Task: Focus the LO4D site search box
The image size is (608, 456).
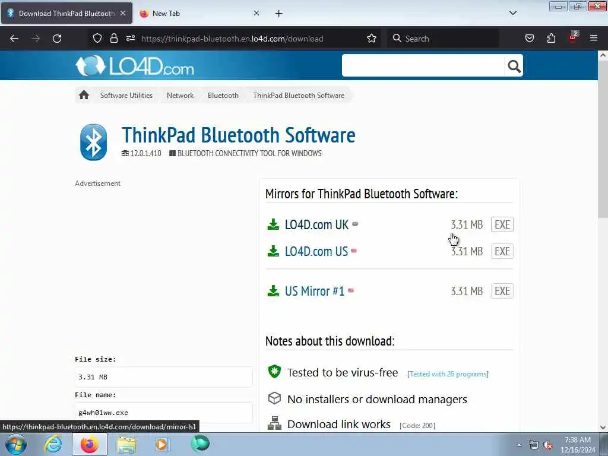Action: pos(423,65)
